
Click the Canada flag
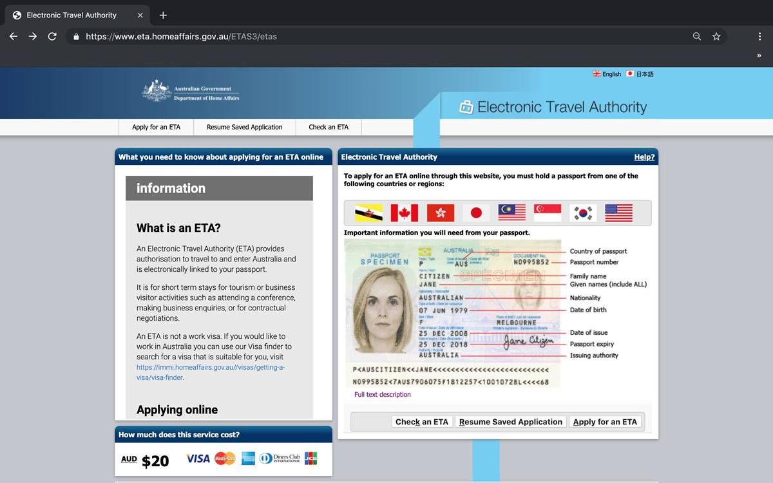pyautogui.click(x=405, y=213)
